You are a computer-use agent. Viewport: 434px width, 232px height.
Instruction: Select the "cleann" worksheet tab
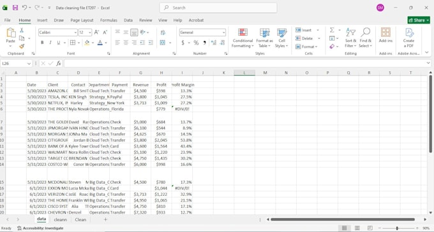click(x=61, y=219)
